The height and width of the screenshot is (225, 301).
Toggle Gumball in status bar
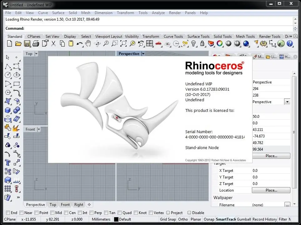pos(244,219)
